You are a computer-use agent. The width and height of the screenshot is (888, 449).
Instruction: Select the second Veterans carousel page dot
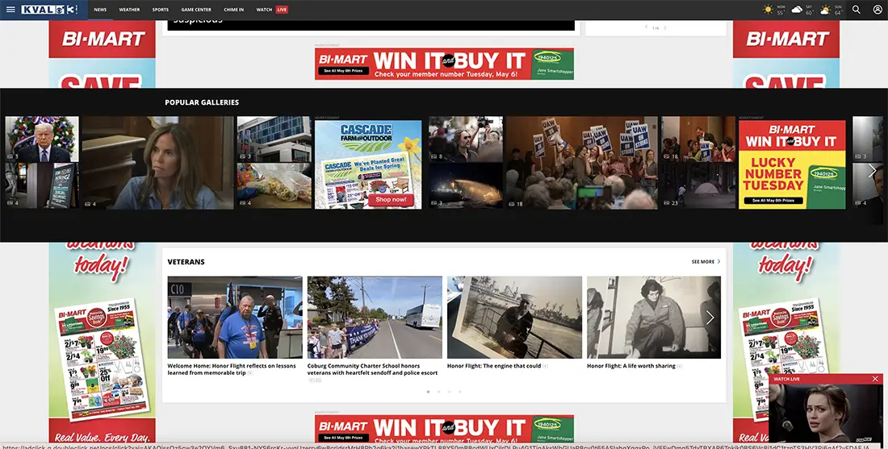click(x=439, y=391)
